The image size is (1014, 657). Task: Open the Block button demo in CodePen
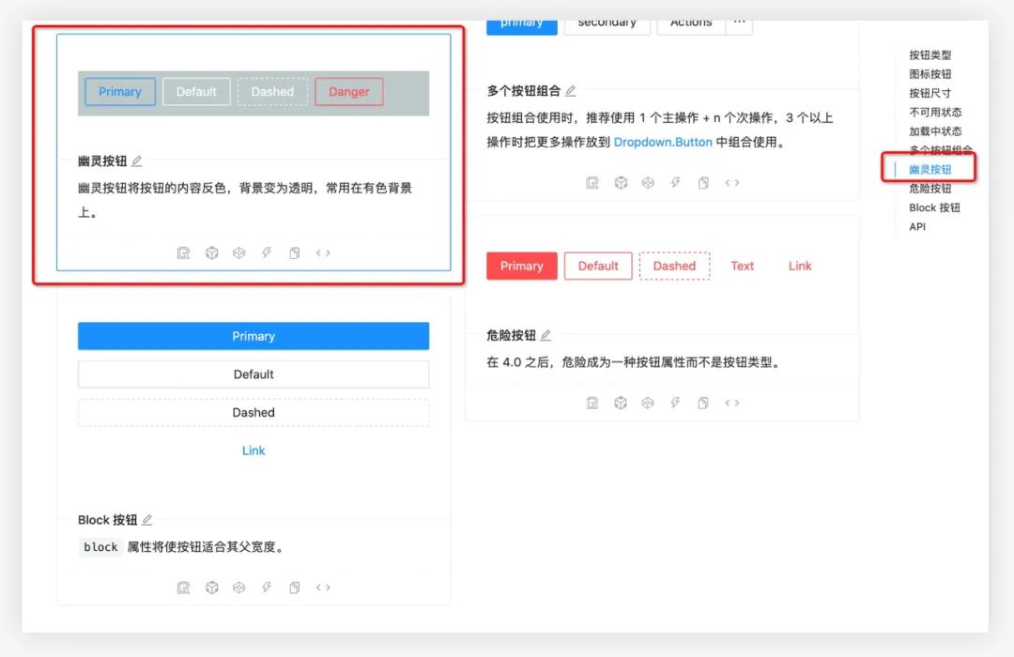click(238, 587)
